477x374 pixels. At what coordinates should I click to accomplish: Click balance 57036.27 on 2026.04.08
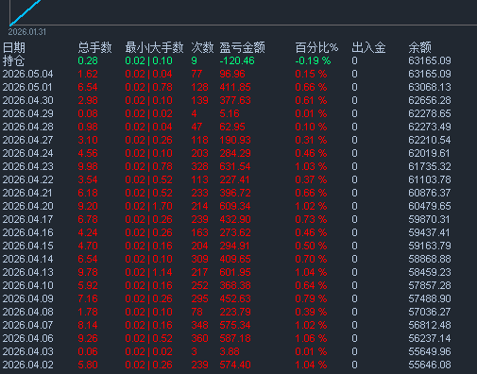tap(430, 312)
